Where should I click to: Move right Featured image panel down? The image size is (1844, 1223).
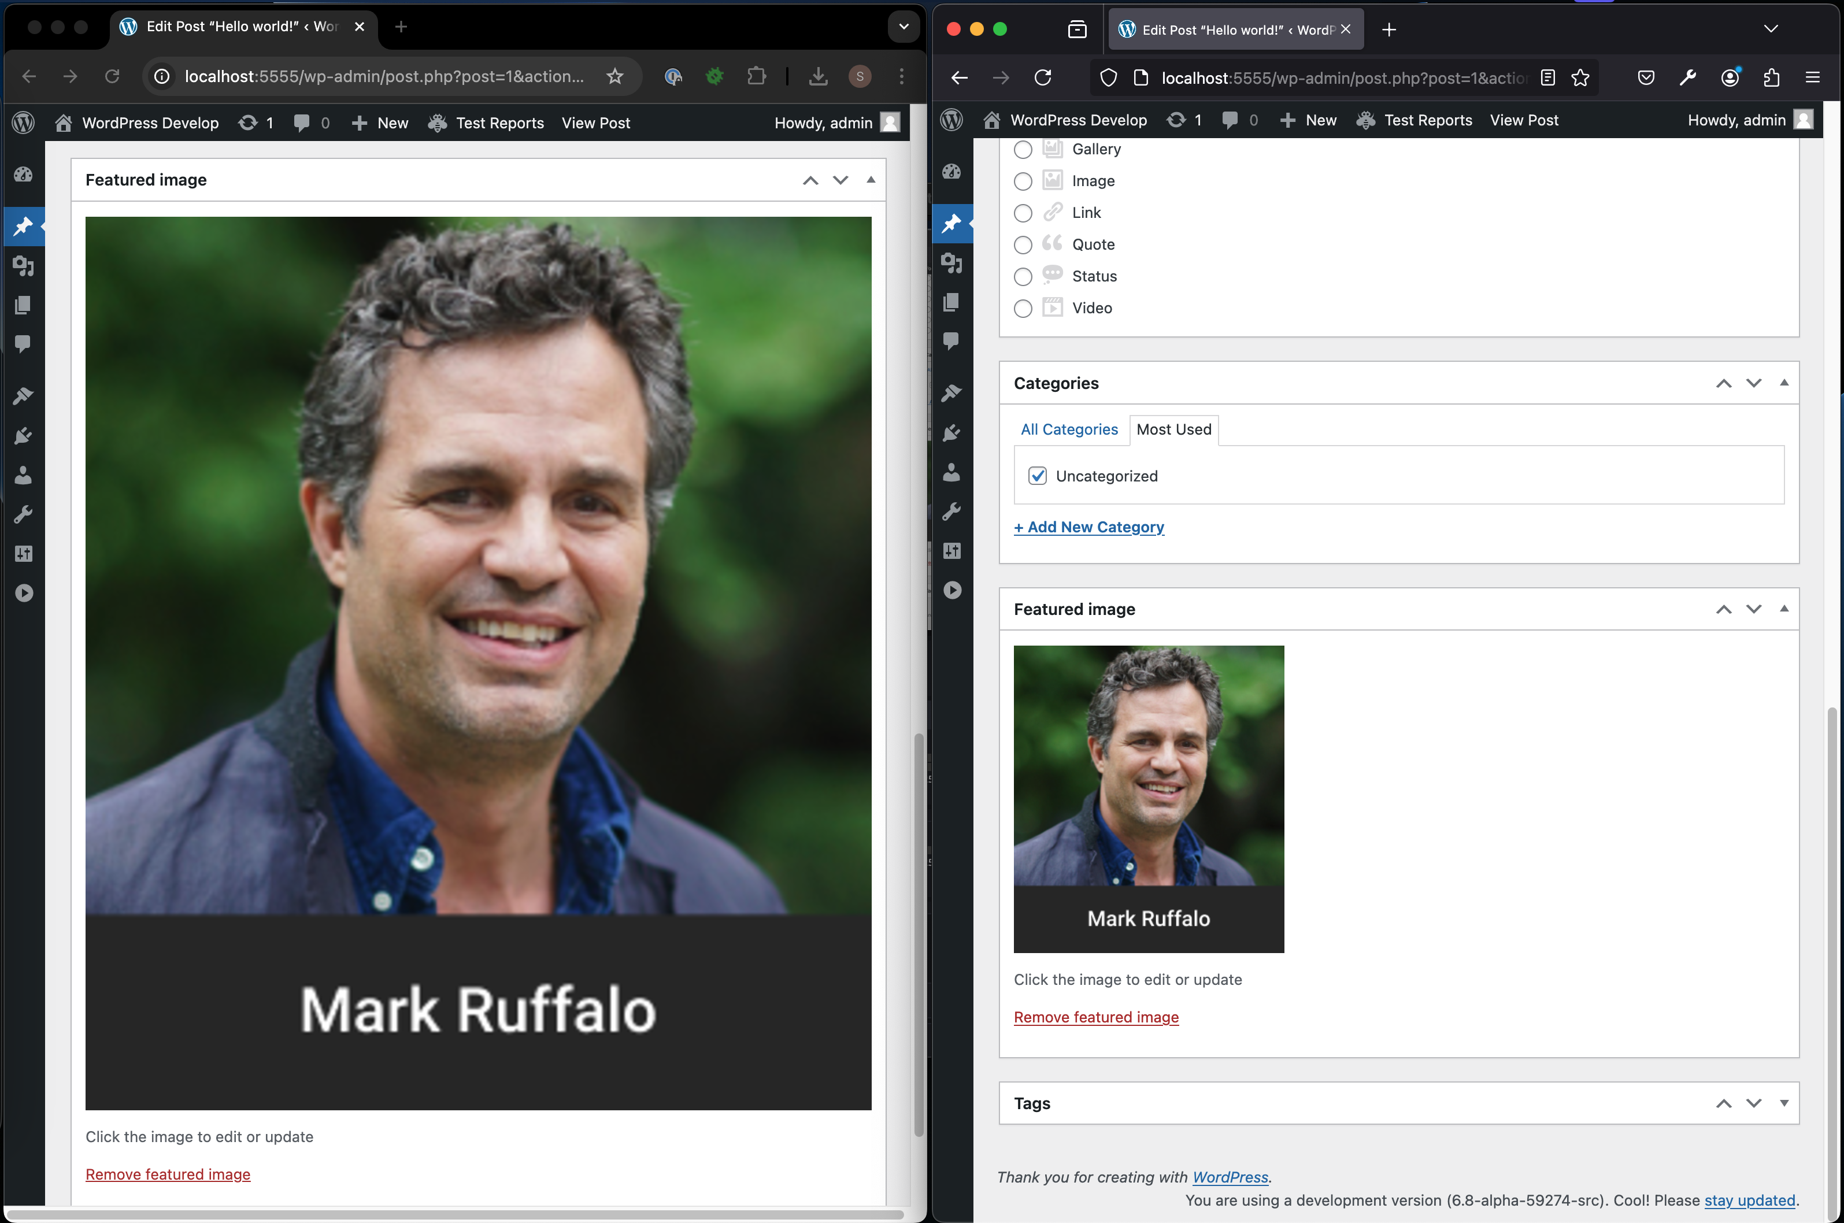(x=1753, y=609)
